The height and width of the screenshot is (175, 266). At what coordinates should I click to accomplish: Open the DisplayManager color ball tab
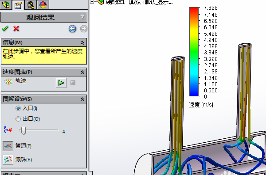tap(43, 4)
